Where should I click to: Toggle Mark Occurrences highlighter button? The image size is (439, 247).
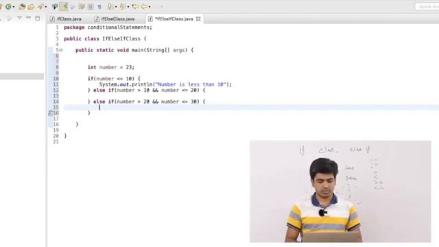[x=64, y=6]
